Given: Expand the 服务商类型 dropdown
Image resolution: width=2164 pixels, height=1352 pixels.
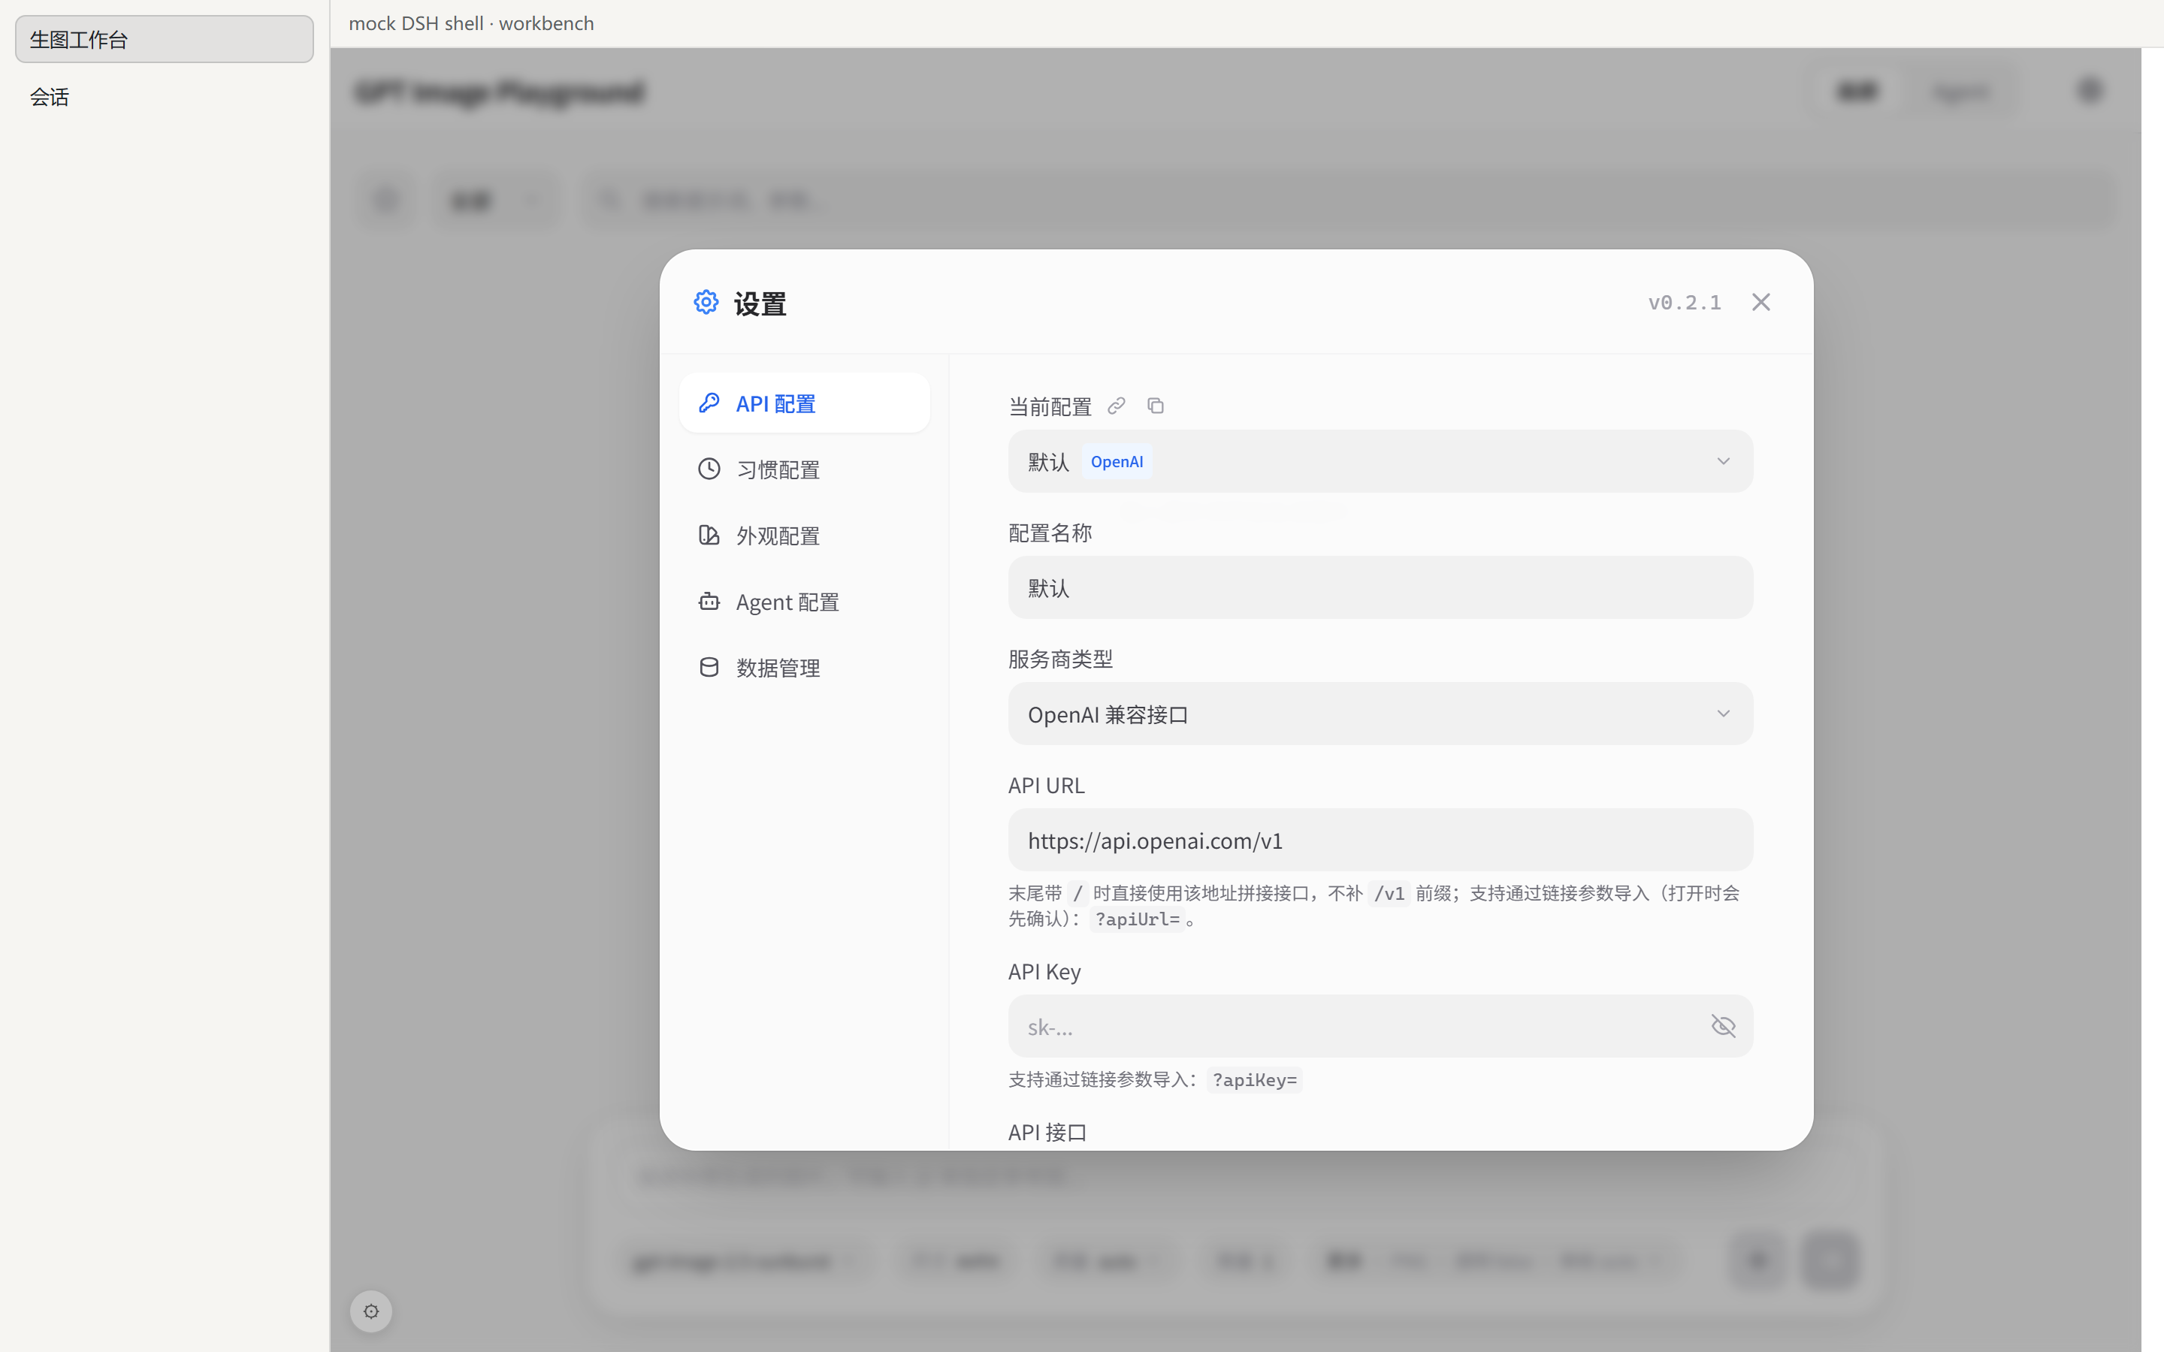Looking at the screenshot, I should coord(1380,714).
